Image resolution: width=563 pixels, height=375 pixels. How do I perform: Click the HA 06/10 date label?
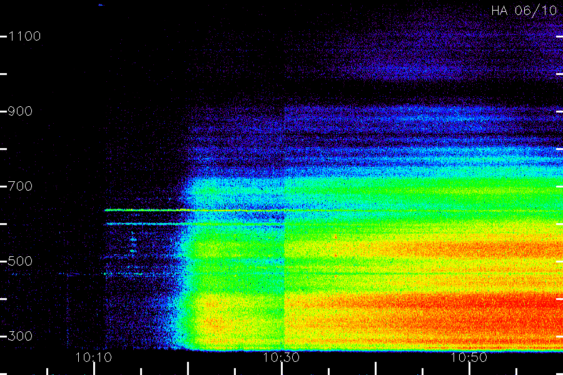(524, 11)
